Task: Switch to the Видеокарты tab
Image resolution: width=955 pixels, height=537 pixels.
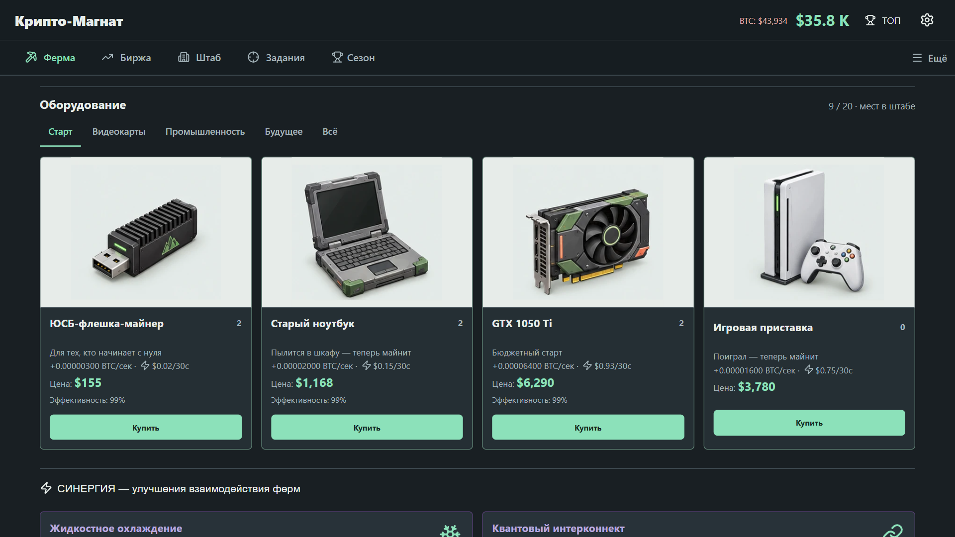Action: pos(119,132)
